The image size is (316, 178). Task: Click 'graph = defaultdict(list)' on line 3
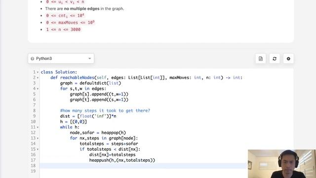[90, 83]
